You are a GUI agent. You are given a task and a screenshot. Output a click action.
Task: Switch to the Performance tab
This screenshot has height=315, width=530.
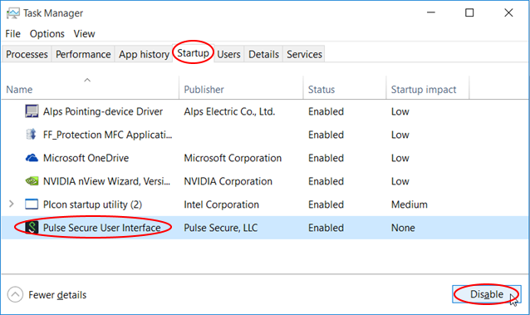(83, 54)
